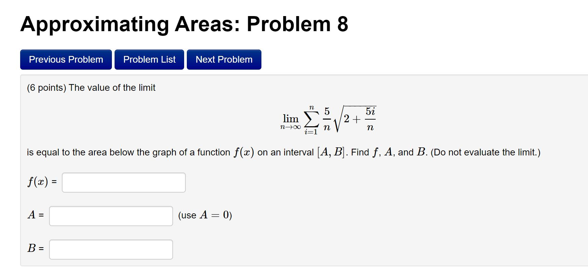The width and height of the screenshot is (588, 276).
Task: Click the (6 points) problem description text
Action: coord(91,87)
